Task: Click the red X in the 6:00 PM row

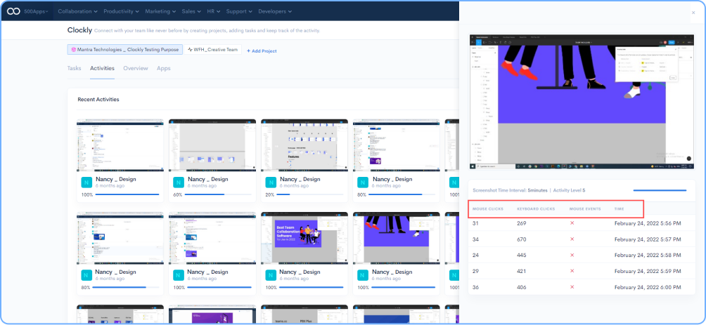Action: pos(572,286)
